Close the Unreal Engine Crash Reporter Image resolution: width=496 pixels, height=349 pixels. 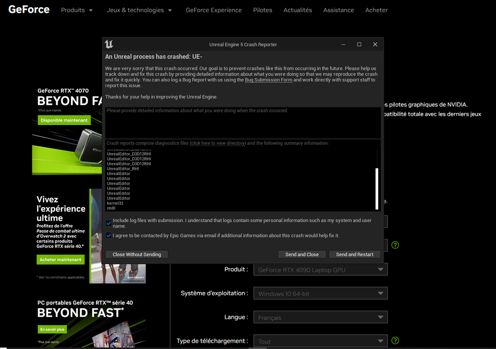[x=375, y=44]
